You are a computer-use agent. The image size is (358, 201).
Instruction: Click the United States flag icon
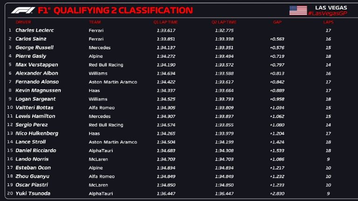pos(298,10)
